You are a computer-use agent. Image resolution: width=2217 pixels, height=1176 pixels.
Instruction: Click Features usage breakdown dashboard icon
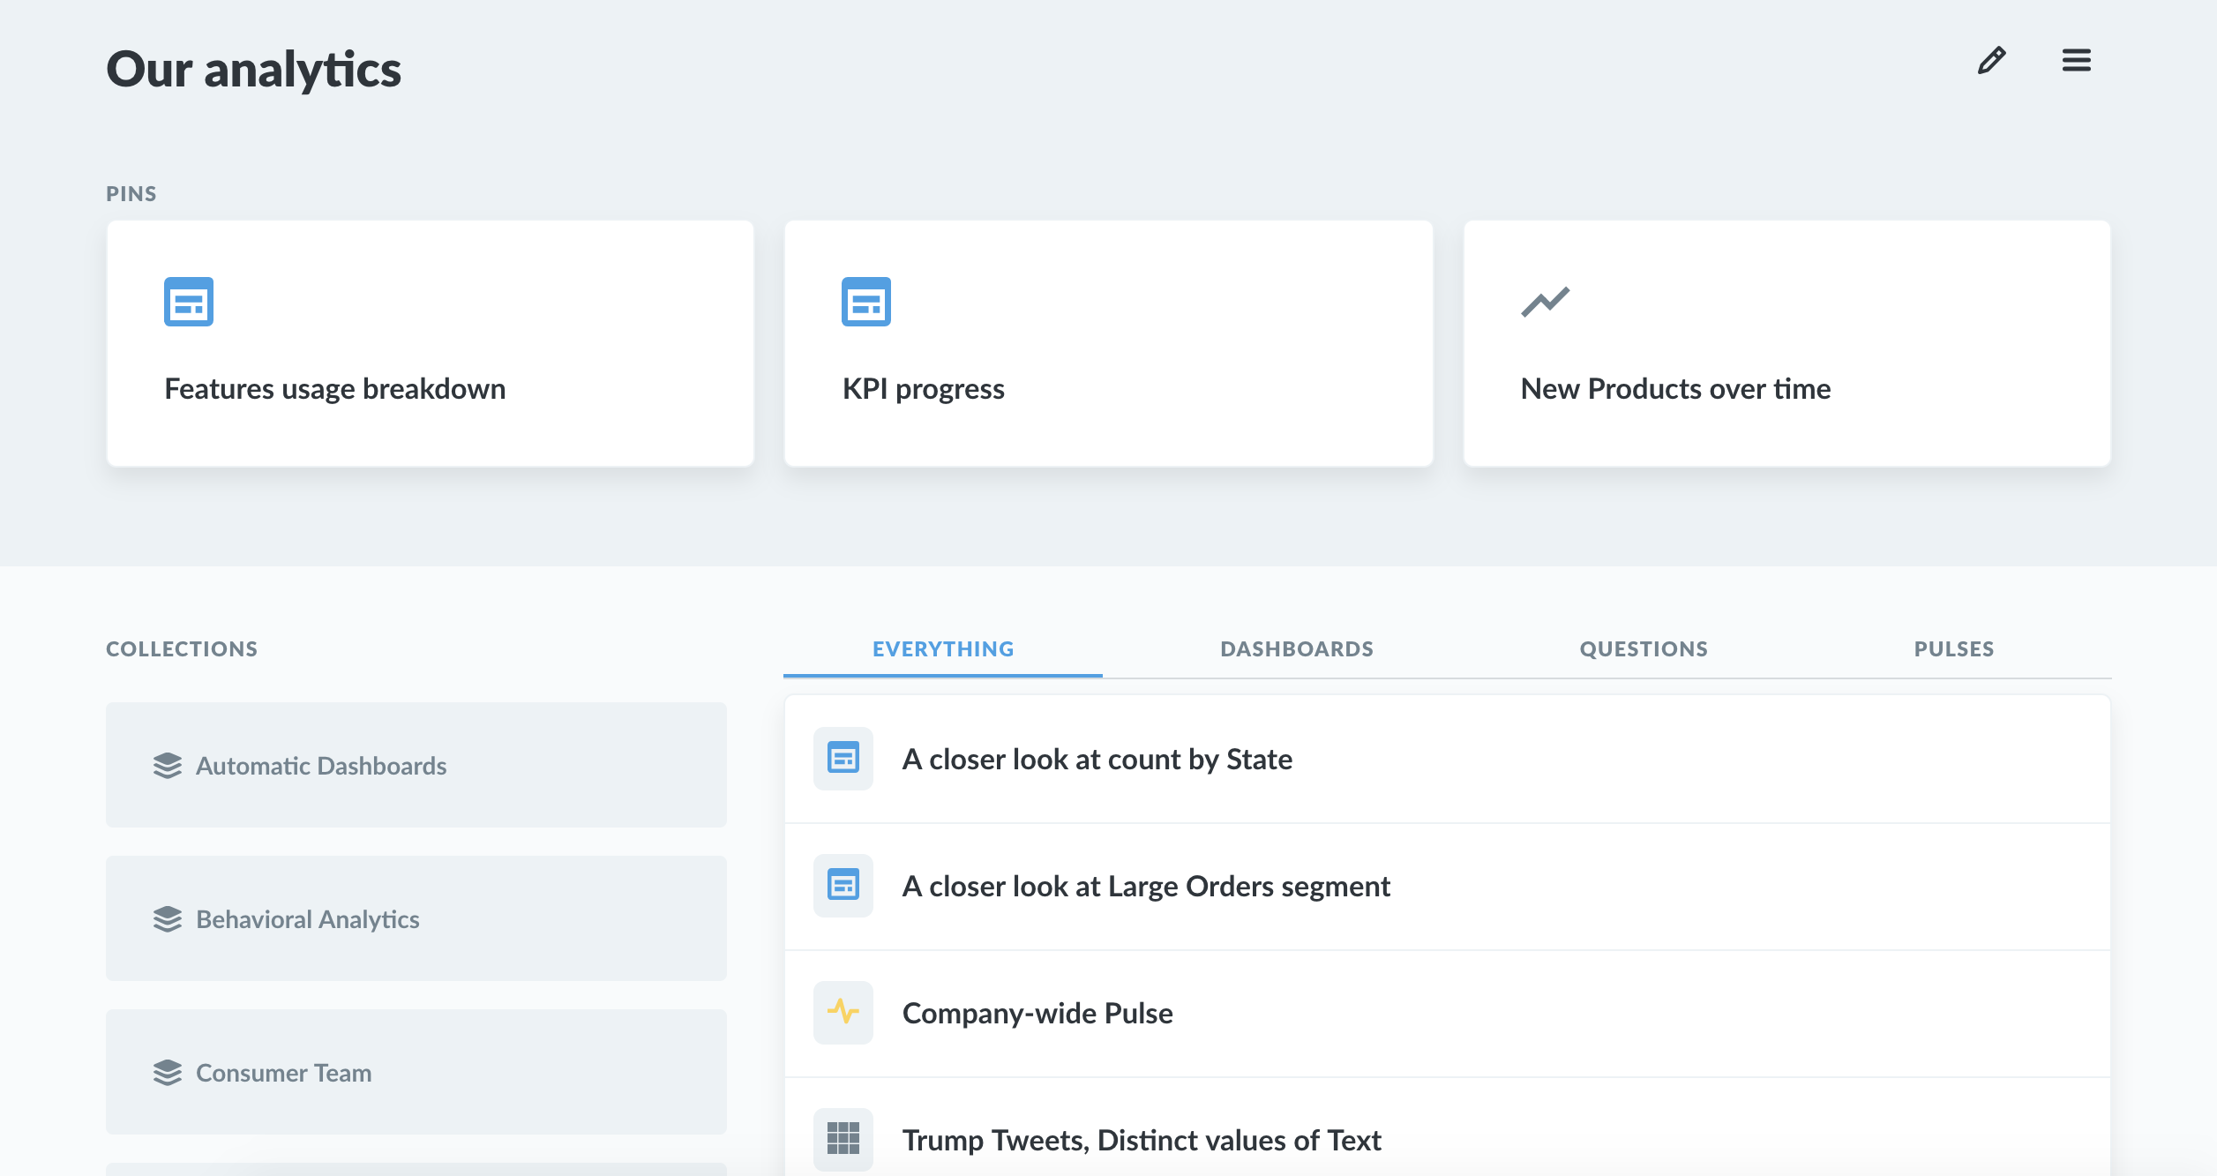[x=189, y=302]
